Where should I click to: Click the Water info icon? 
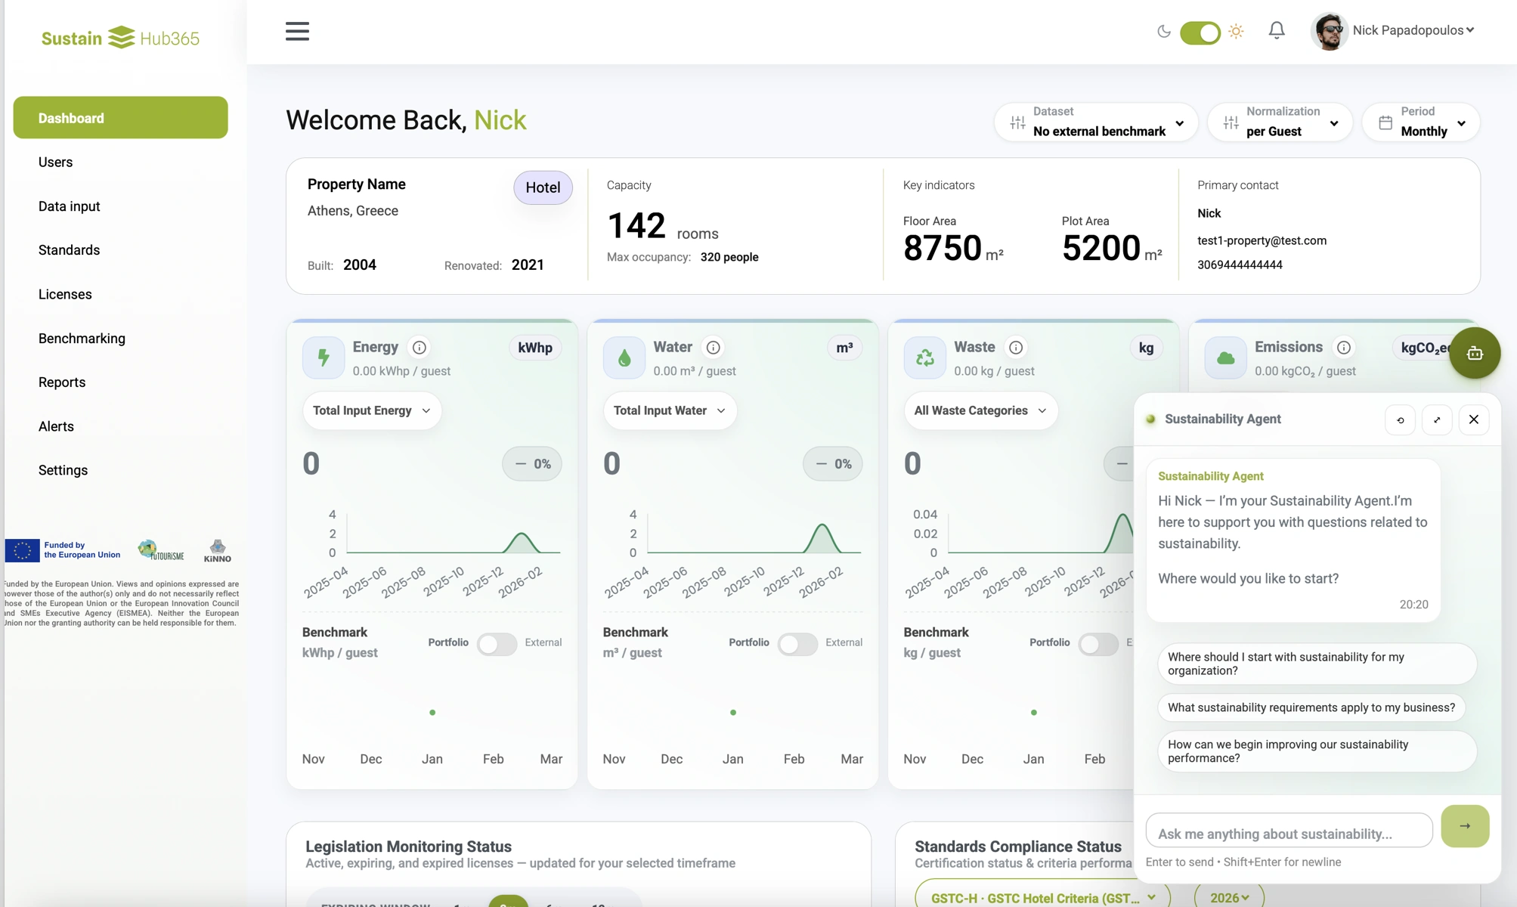click(713, 347)
